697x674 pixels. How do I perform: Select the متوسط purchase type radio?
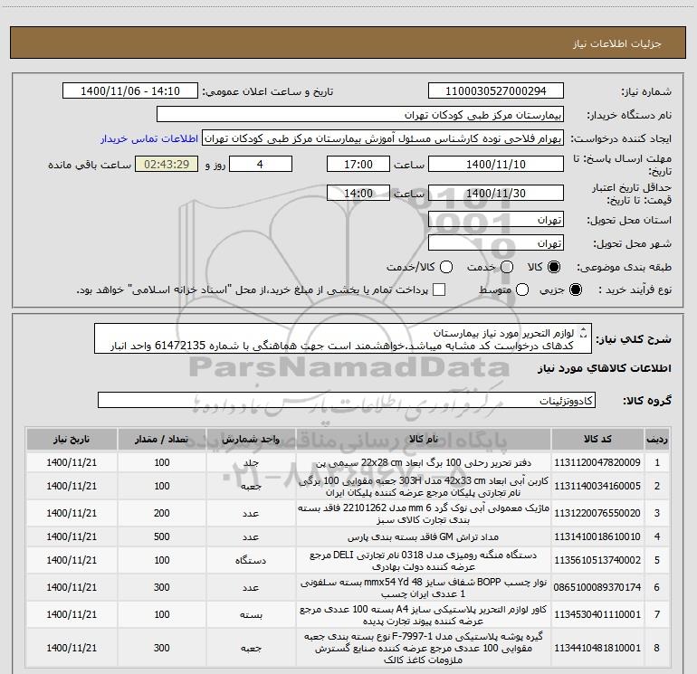click(x=522, y=290)
